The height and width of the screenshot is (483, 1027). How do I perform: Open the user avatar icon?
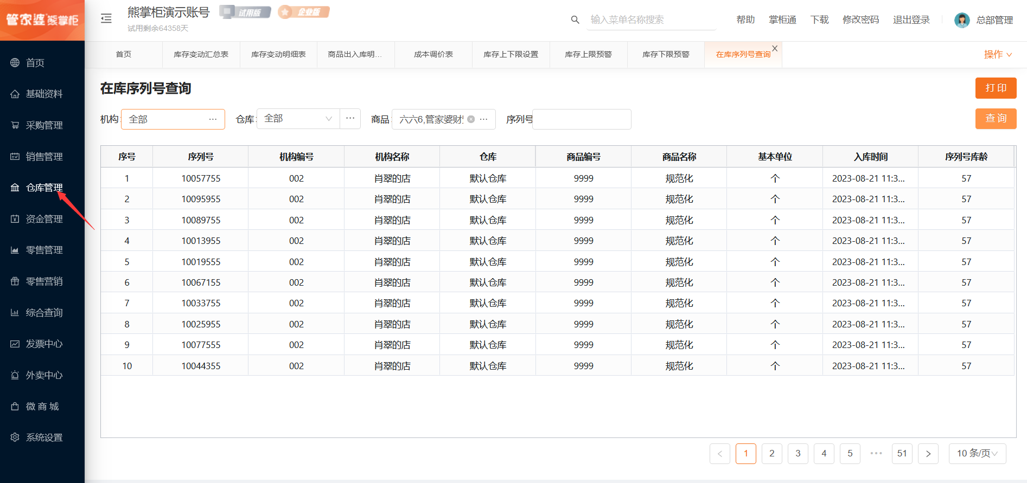962,20
